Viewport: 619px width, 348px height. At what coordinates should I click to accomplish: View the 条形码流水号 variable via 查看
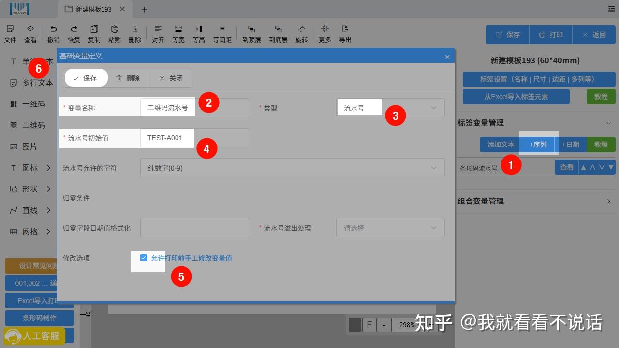click(x=567, y=167)
